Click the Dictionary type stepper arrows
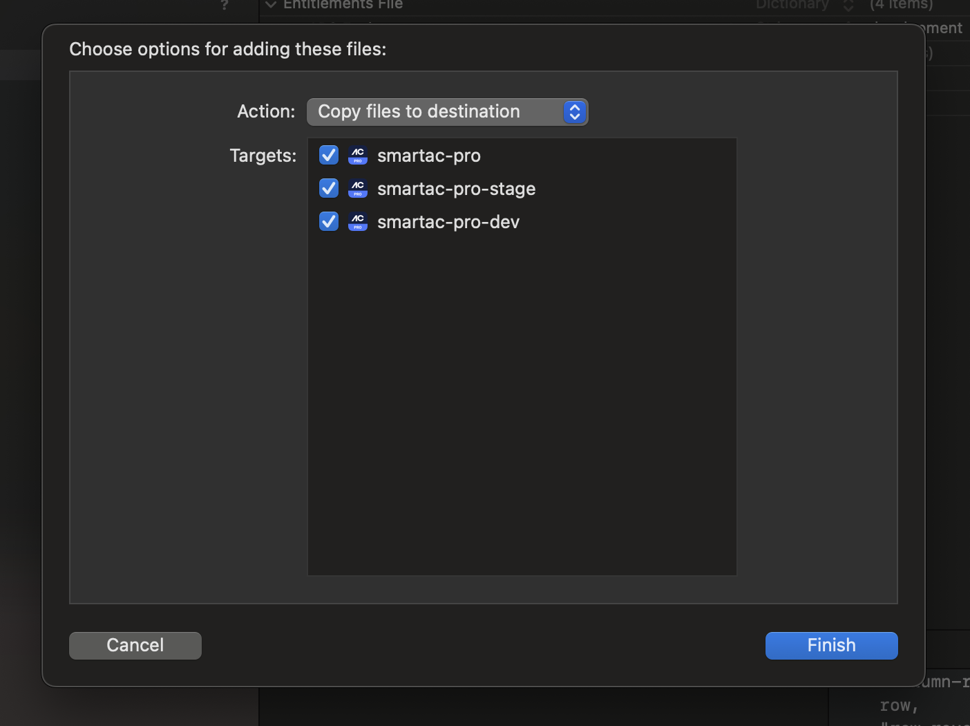 tap(848, 6)
